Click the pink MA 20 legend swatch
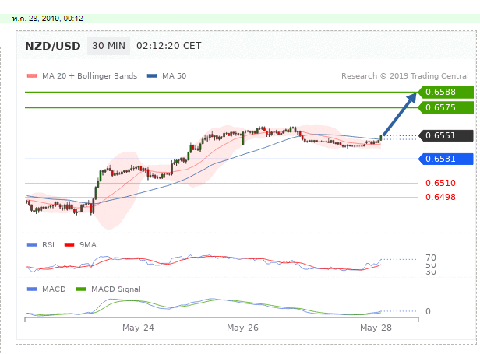This screenshot has width=480, height=354. (32, 75)
